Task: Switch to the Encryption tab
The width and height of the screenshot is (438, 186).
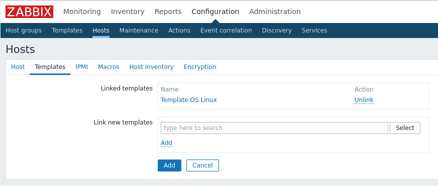Action: point(200,67)
